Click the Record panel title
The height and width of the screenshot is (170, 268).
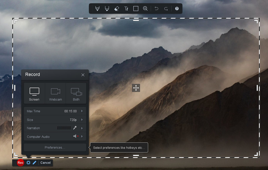[32, 74]
